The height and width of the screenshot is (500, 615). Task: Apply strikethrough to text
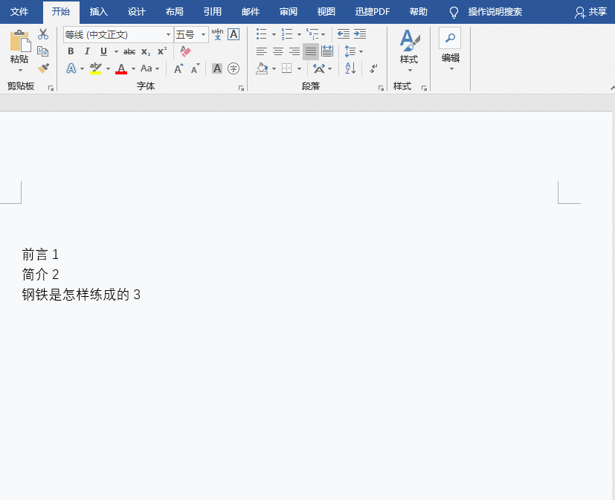(129, 51)
